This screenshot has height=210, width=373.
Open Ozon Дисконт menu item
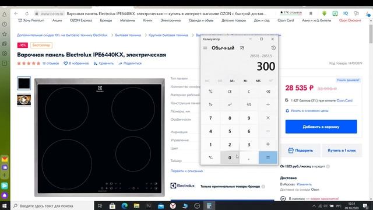(x=350, y=20)
